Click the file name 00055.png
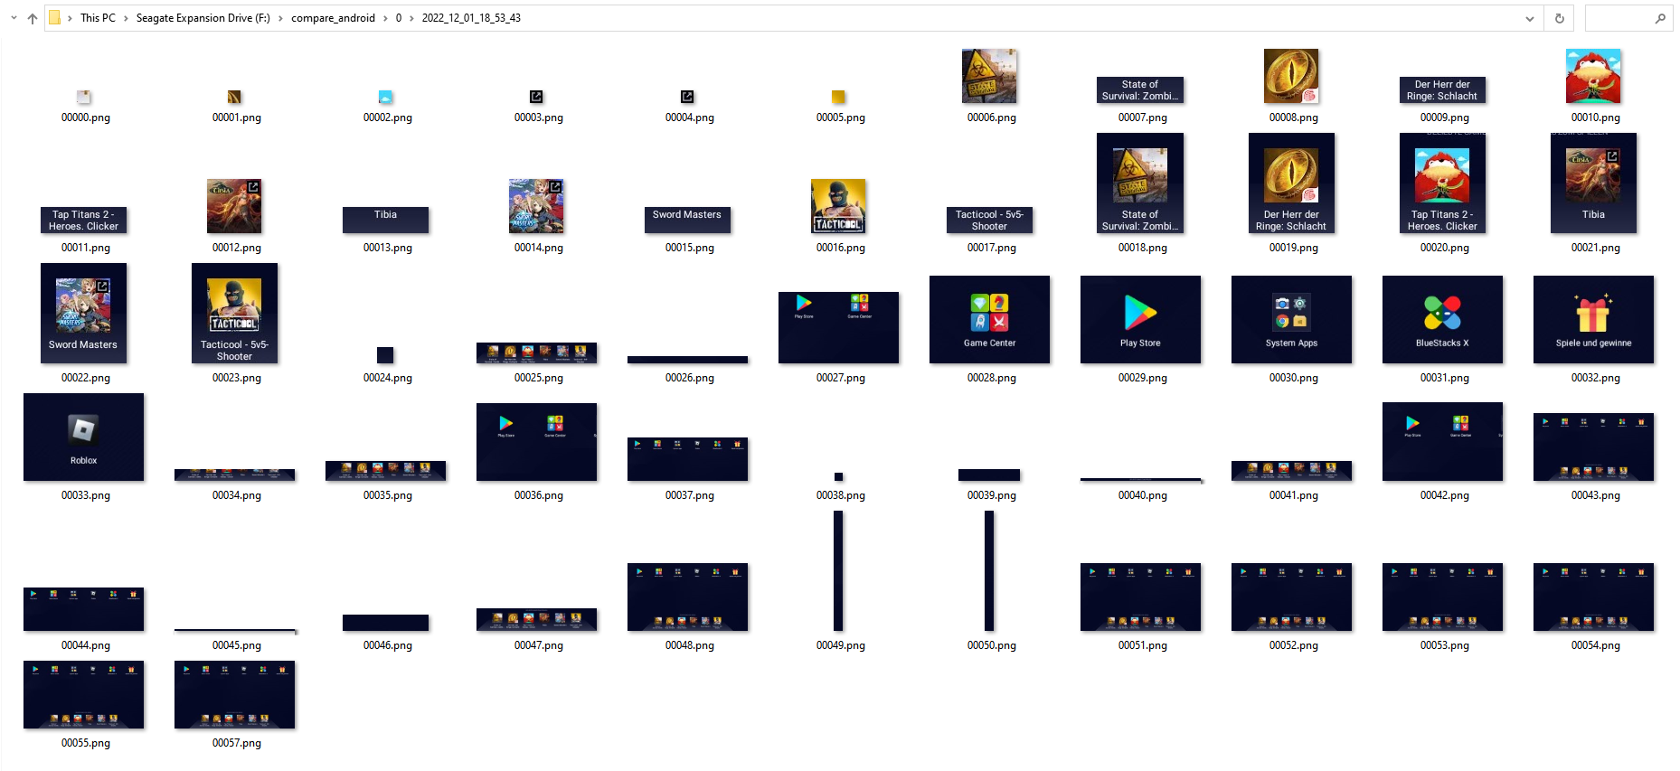Screen dimensions: 1680x771 tap(86, 743)
